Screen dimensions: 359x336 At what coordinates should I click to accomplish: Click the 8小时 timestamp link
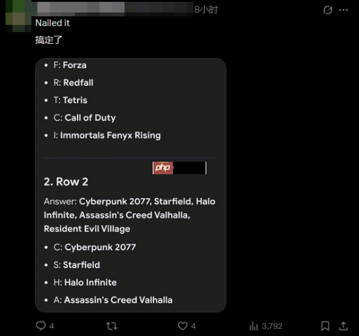point(206,10)
